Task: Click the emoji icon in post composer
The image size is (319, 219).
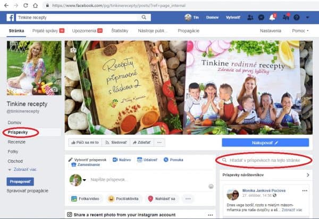Action: coord(211,186)
